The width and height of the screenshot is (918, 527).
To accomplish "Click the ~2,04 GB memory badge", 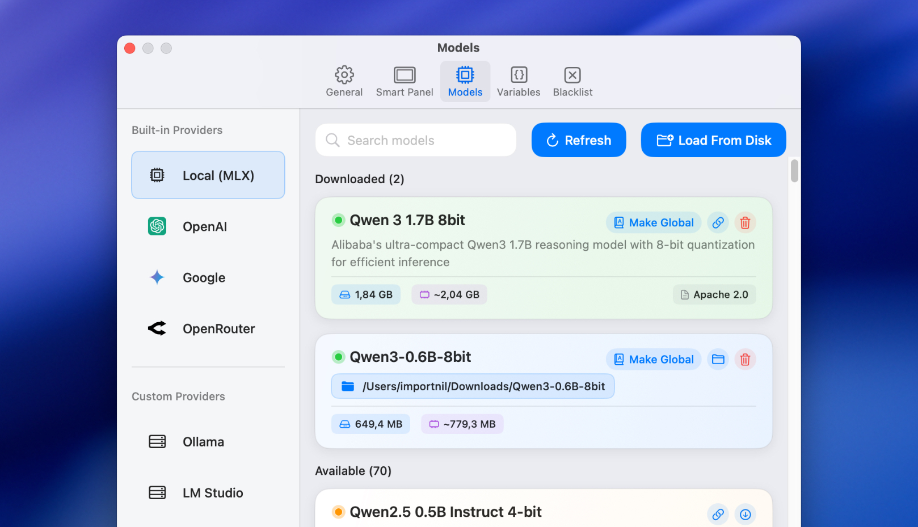I will coord(449,294).
